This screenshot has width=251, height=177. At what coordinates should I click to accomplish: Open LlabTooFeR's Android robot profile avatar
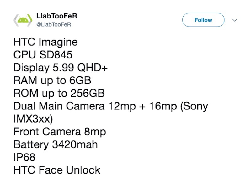click(23, 20)
